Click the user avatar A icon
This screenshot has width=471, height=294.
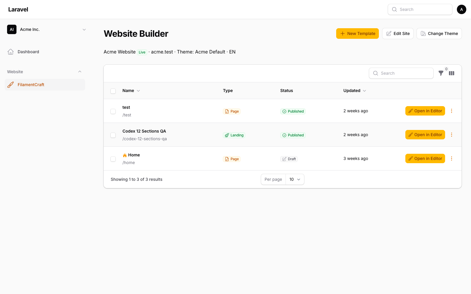tap(462, 9)
